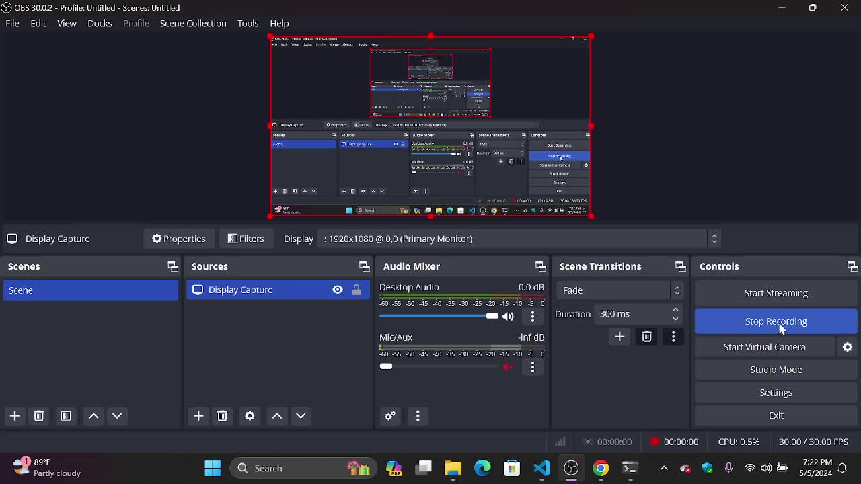
Task: Hide the Display Capture source
Action: tap(338, 290)
